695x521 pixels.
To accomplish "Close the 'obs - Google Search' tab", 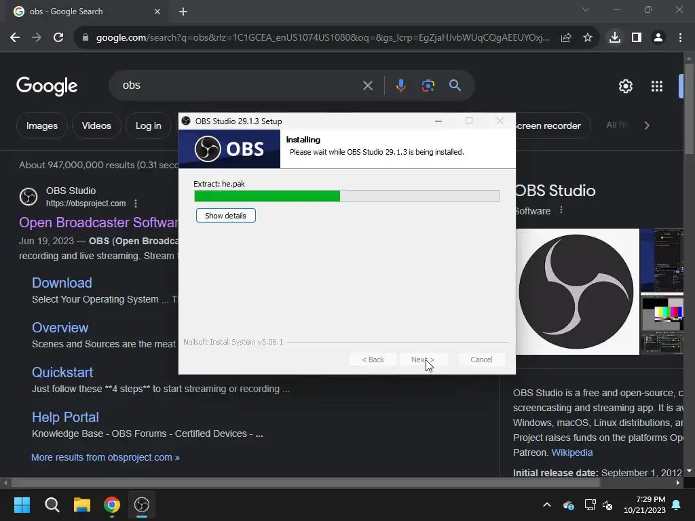I will pyautogui.click(x=157, y=12).
